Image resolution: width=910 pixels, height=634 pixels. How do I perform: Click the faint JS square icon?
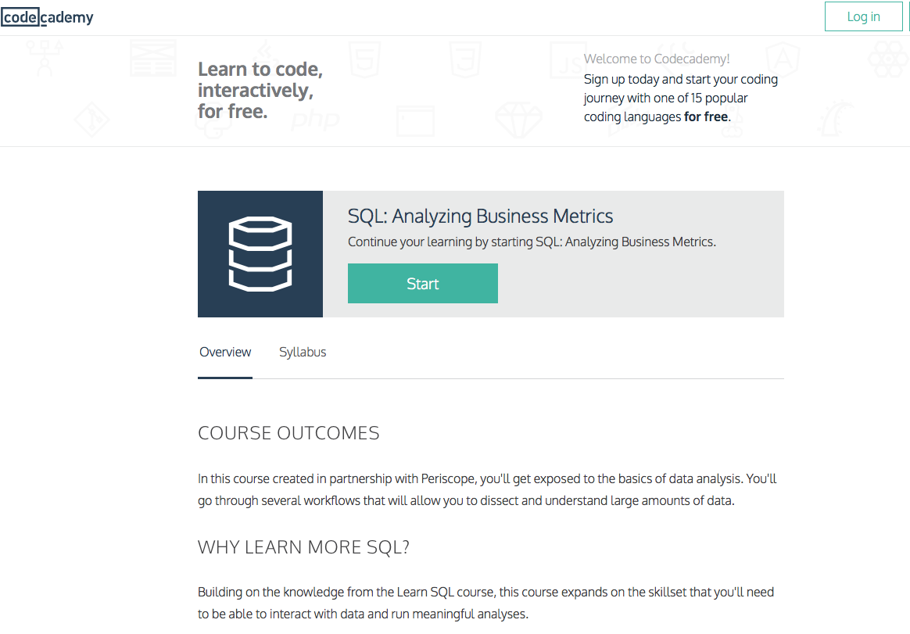tap(568, 59)
